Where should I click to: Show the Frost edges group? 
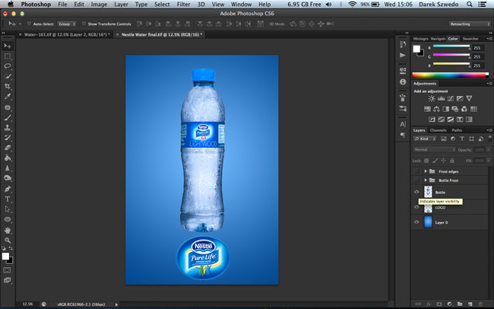(x=416, y=171)
